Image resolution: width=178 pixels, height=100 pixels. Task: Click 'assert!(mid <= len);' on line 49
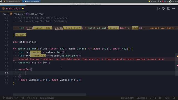(34, 62)
